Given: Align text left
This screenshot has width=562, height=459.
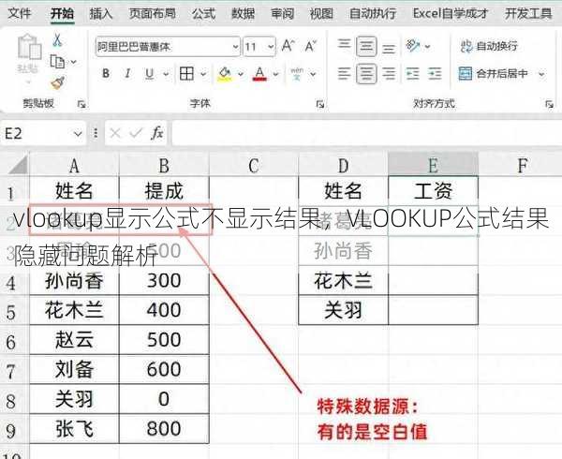Looking at the screenshot, I should pyautogui.click(x=344, y=74).
